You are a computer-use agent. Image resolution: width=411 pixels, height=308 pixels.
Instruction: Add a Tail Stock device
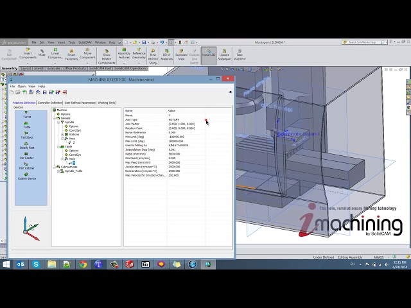tap(27, 135)
